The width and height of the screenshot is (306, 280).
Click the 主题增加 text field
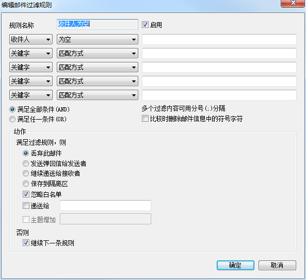point(105,219)
